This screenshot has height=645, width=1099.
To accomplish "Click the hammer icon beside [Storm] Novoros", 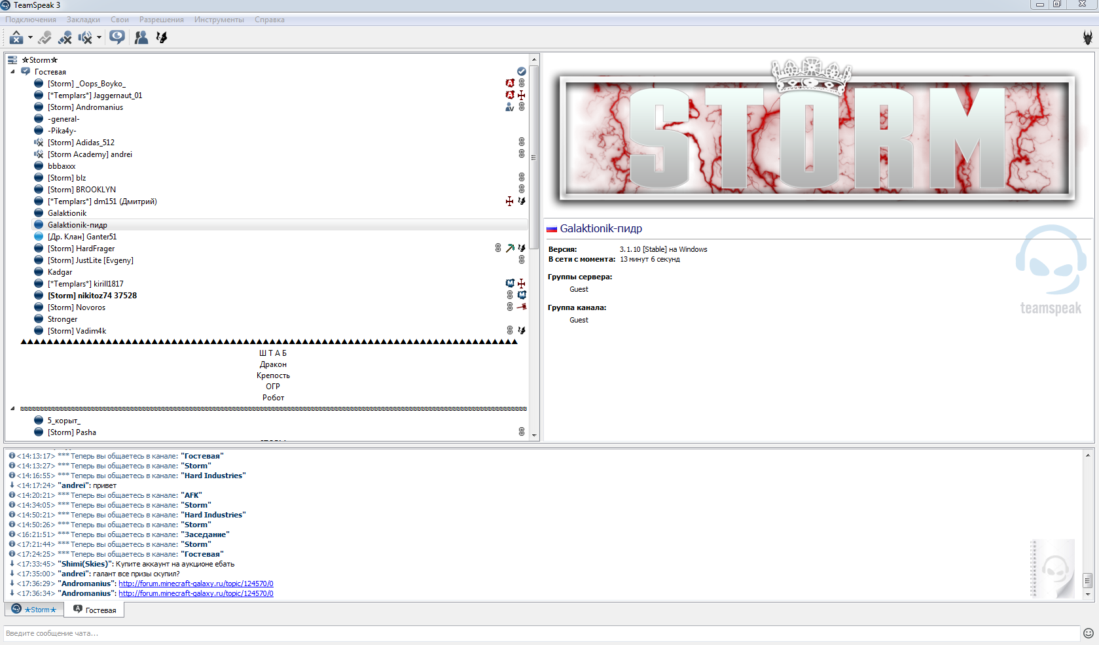I will pos(522,307).
